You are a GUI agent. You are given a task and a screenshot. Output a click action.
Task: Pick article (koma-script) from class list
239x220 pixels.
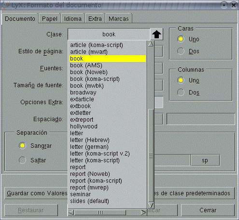click(x=108, y=45)
